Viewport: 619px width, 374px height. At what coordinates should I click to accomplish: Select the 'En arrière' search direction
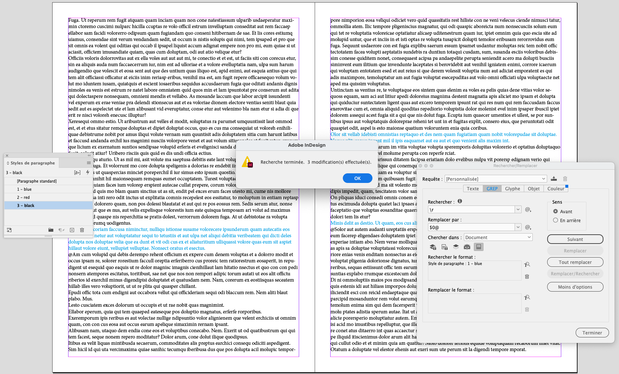[555, 220]
